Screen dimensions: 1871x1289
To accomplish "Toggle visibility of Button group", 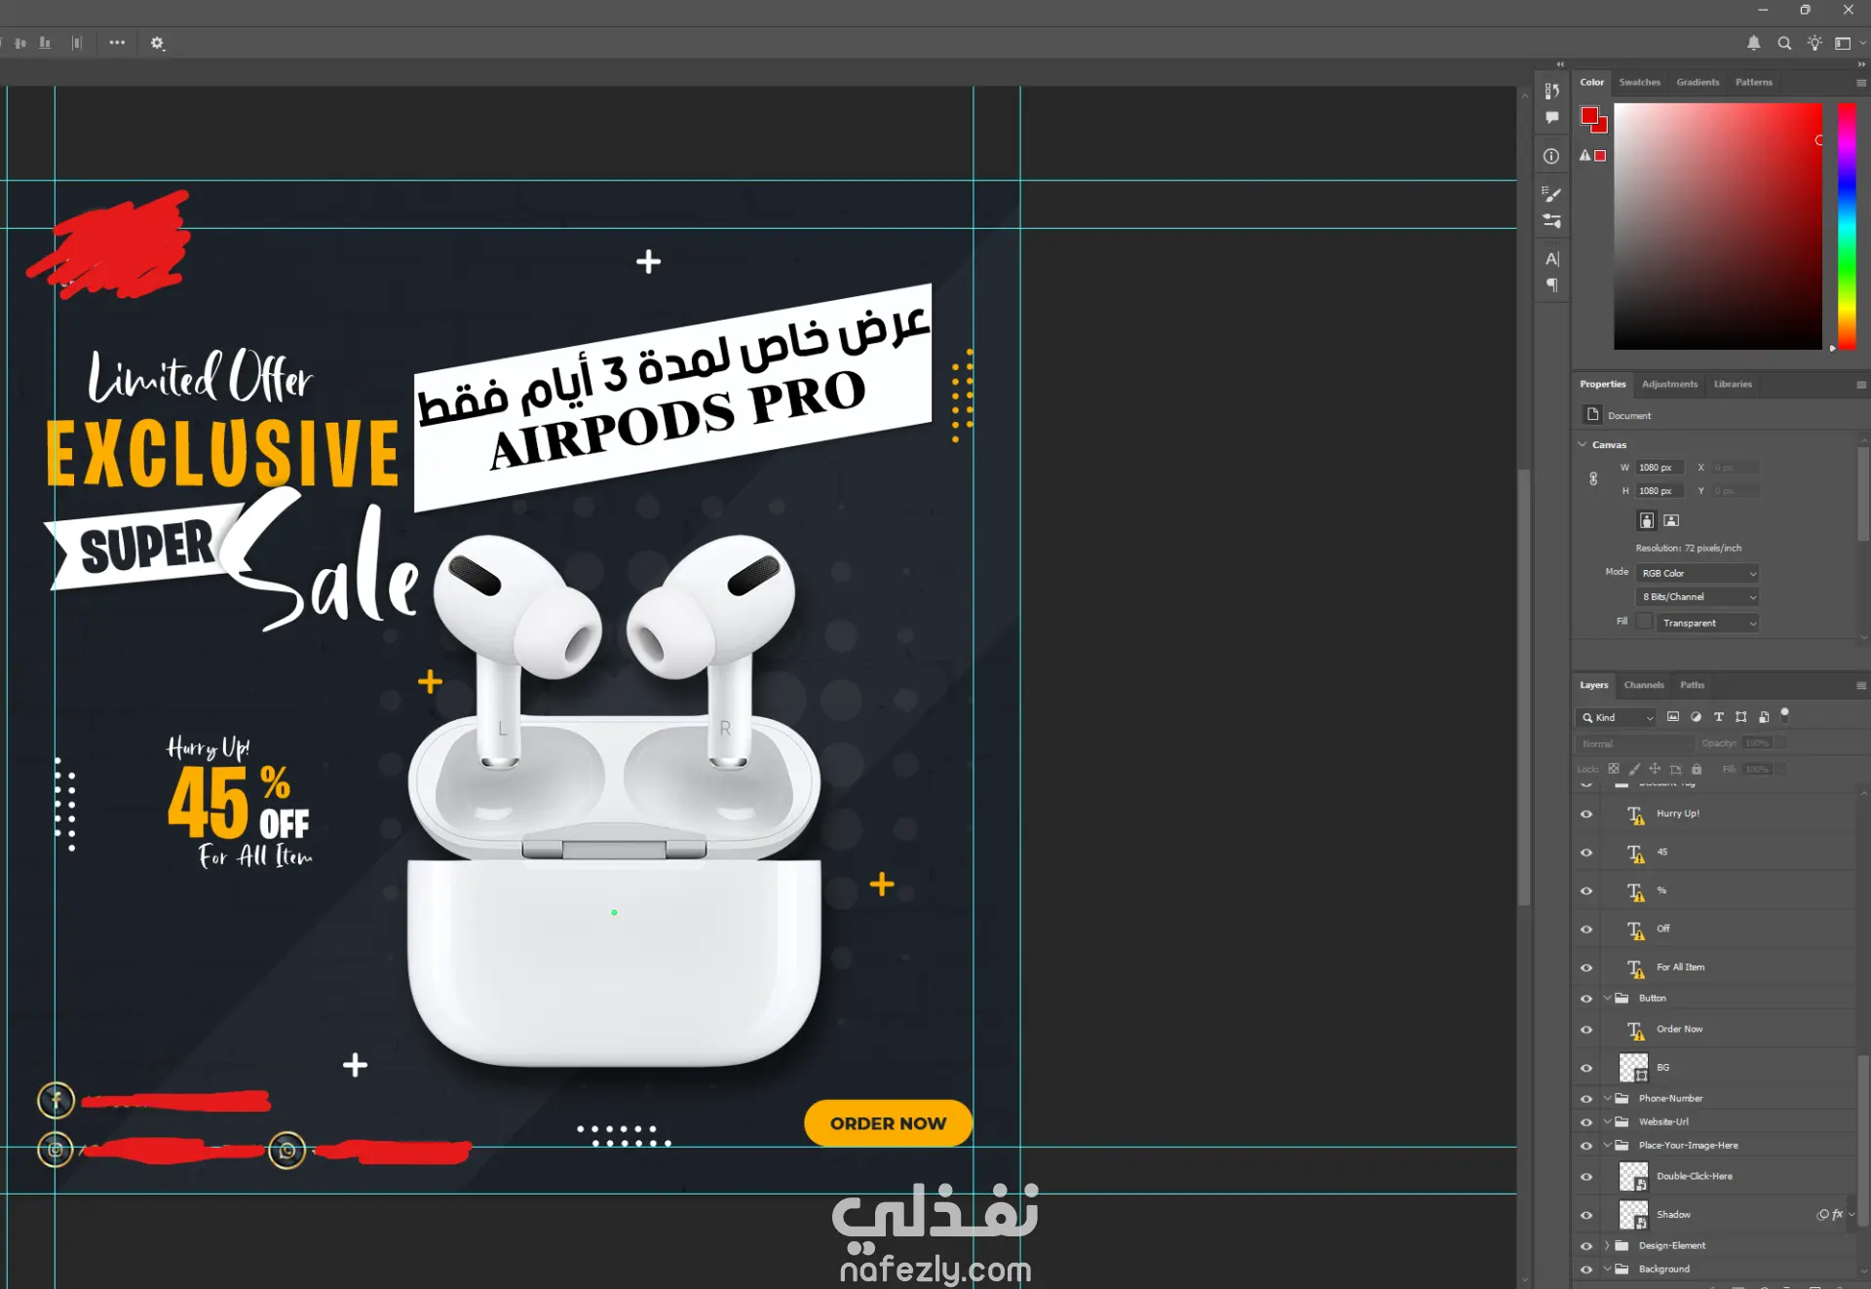I will (1586, 999).
